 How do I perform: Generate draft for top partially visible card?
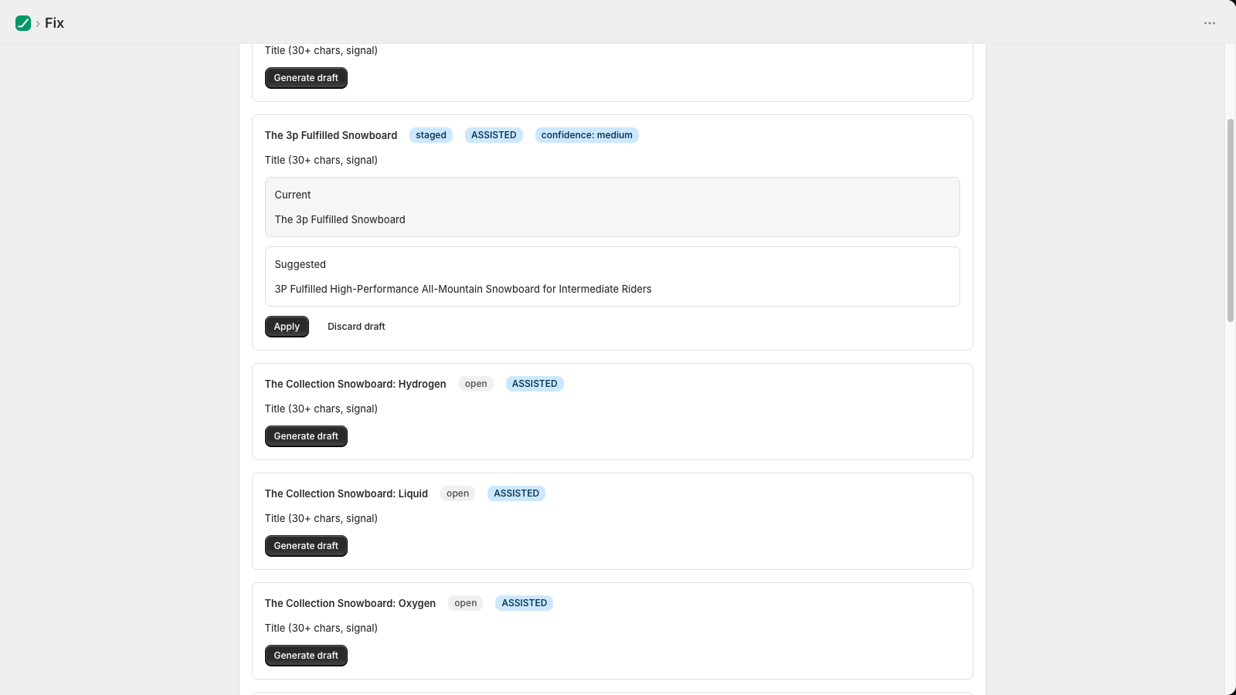pos(306,78)
